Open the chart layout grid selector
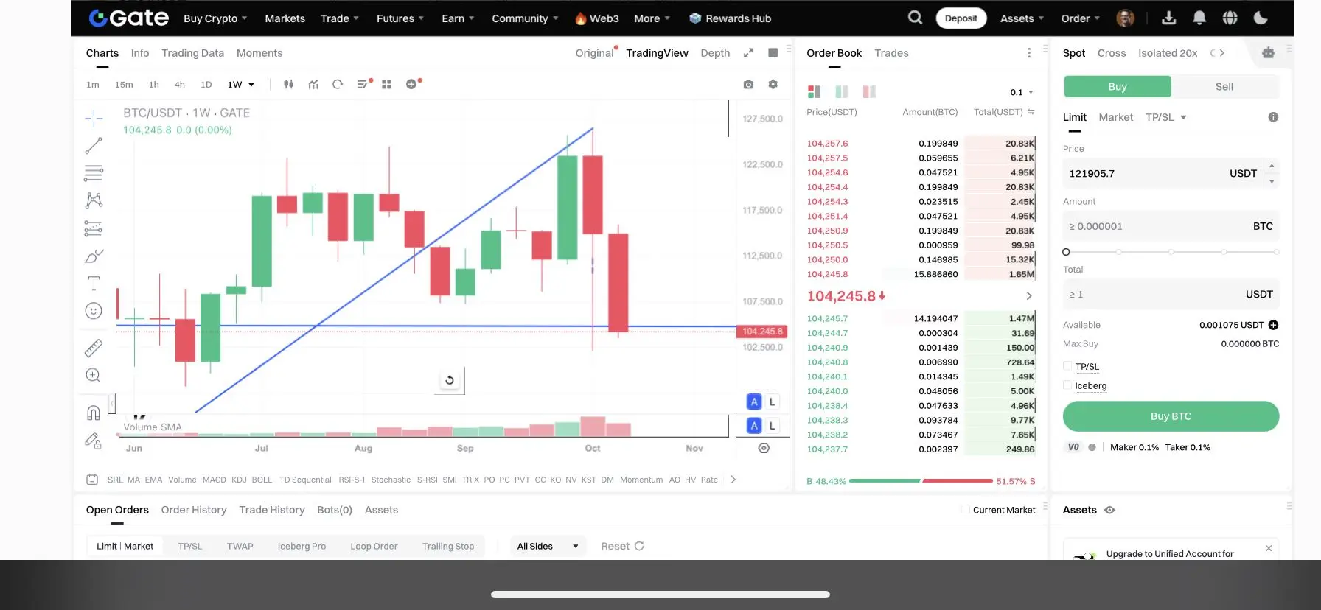The width and height of the screenshot is (1321, 610). tap(386, 84)
